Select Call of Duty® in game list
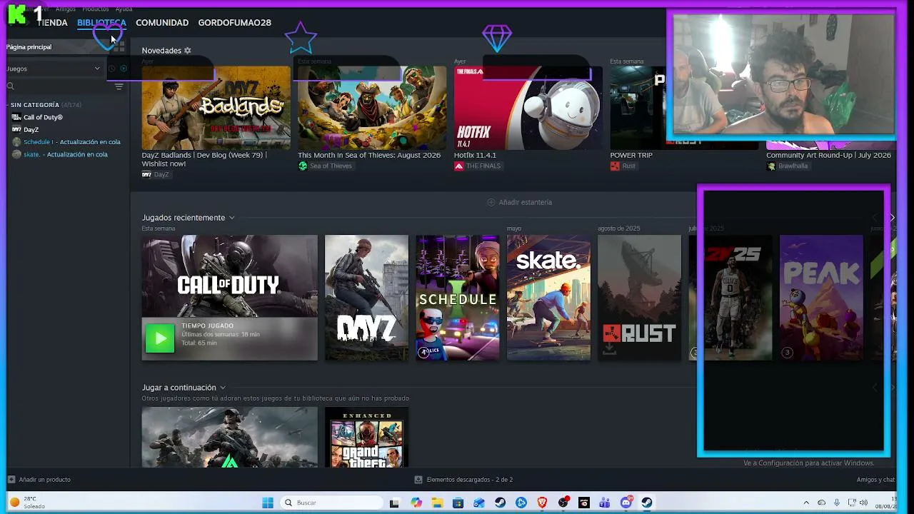The width and height of the screenshot is (914, 514). point(43,117)
